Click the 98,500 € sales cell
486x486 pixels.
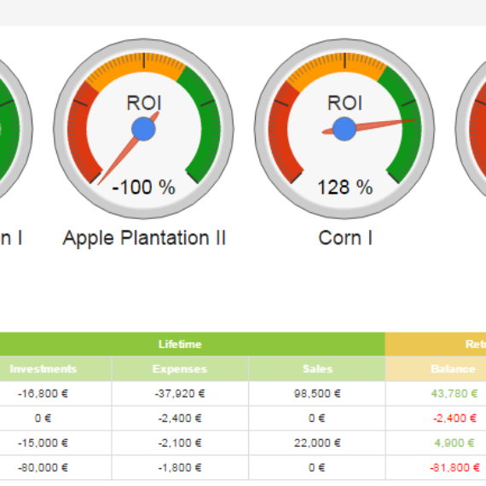coord(317,394)
